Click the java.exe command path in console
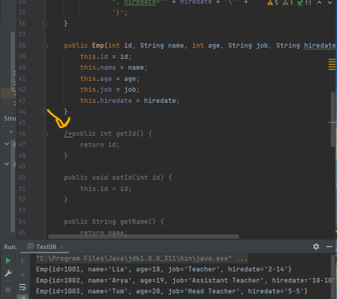 point(134,259)
